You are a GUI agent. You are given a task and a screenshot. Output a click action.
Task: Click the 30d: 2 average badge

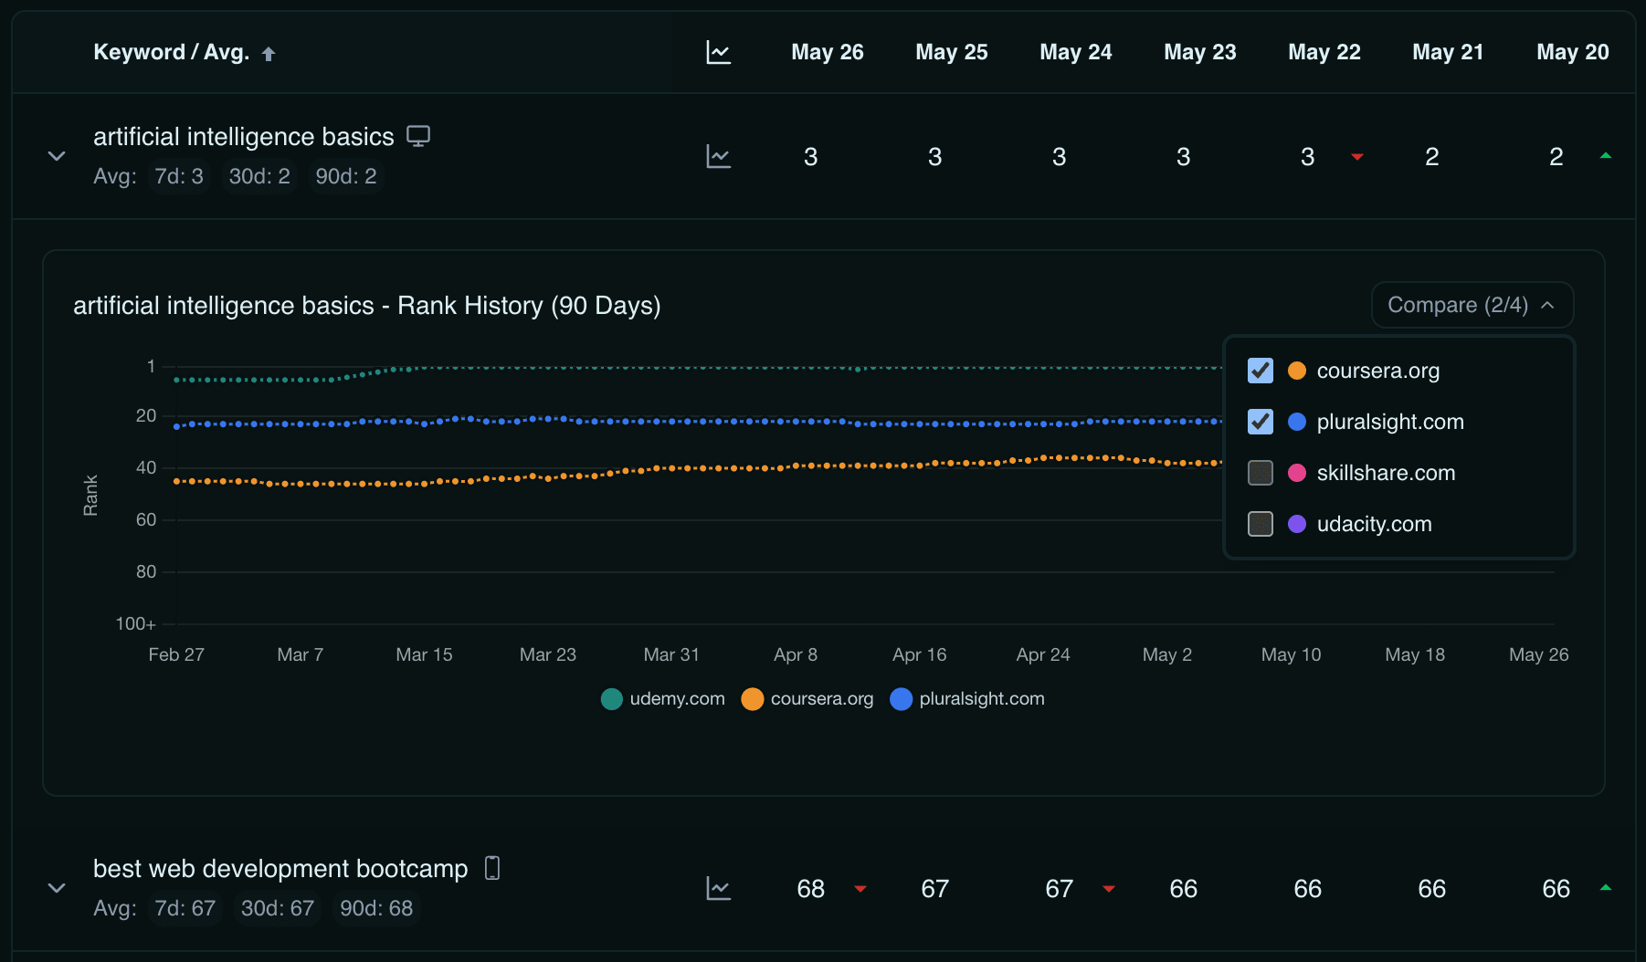point(259,176)
